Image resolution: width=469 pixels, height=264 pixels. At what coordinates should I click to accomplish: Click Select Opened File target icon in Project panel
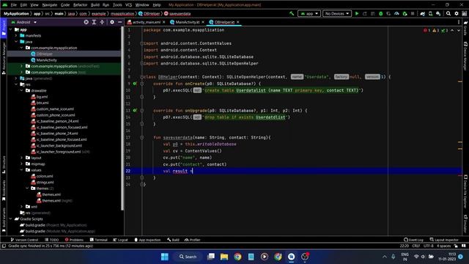point(86,22)
